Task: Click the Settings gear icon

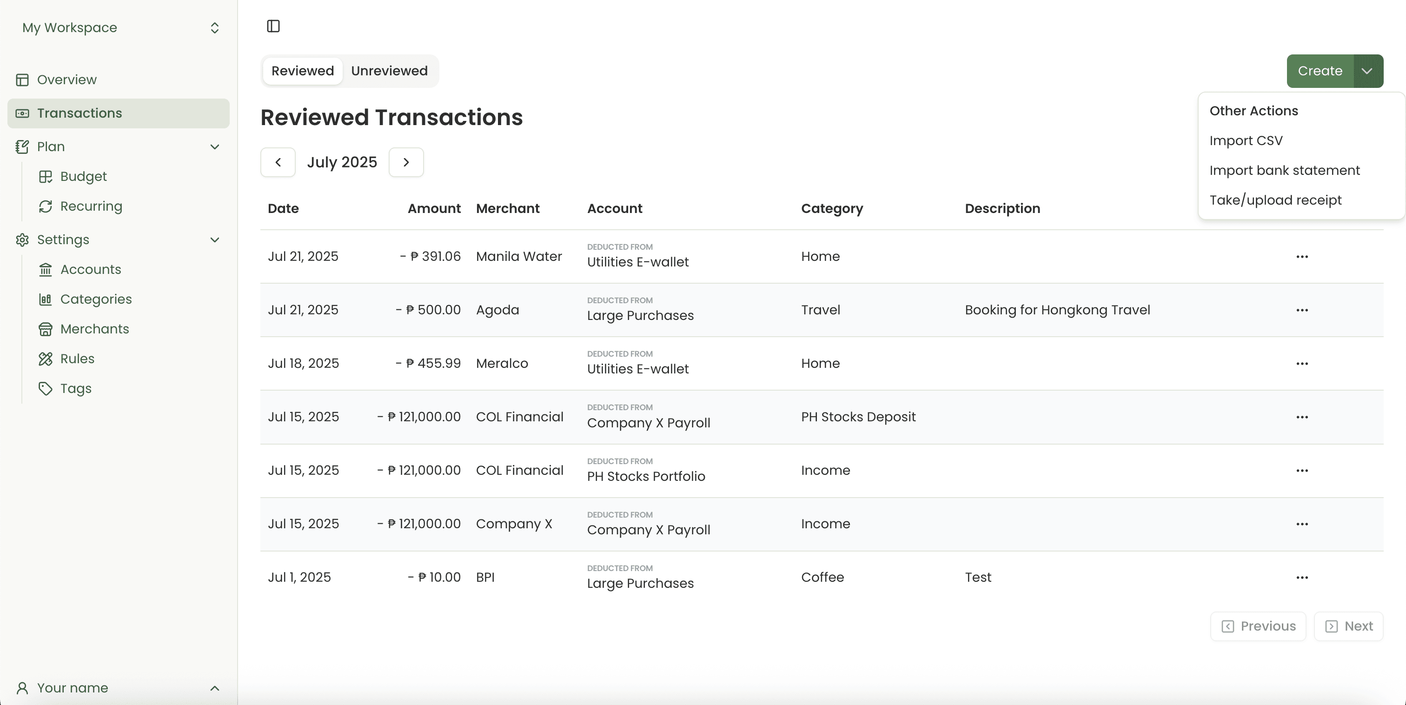Action: coord(22,240)
